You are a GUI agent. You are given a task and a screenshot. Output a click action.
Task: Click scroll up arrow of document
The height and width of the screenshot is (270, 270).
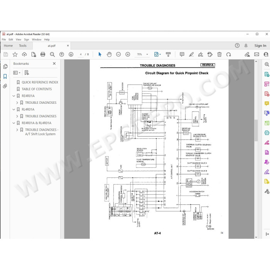click(256, 61)
